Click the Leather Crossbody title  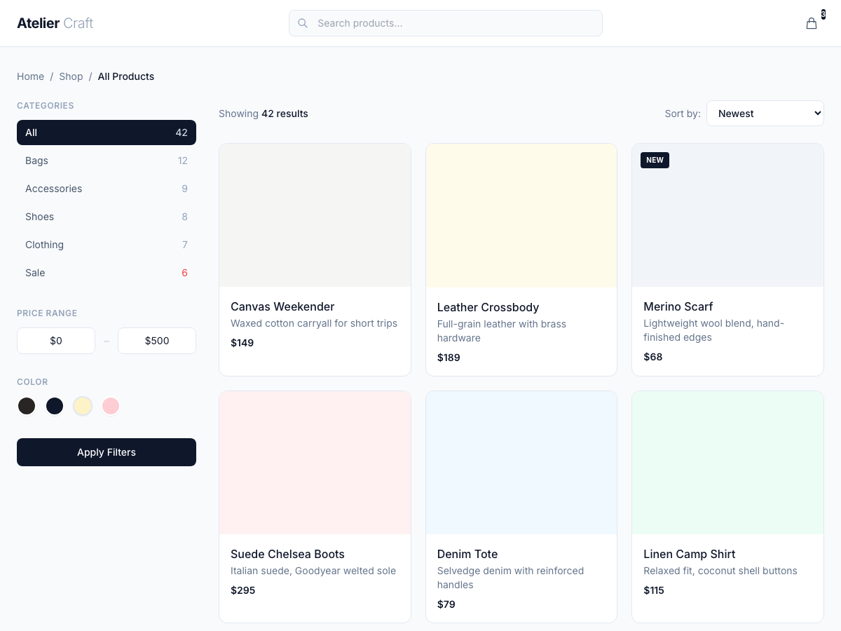488,307
